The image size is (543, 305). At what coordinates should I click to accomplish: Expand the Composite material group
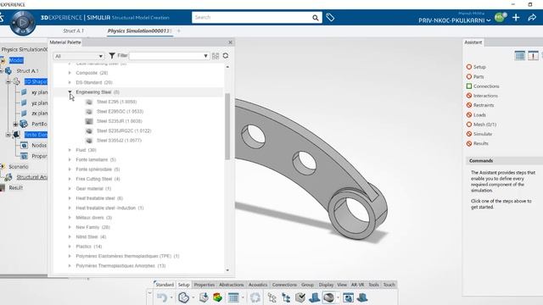tap(70, 73)
